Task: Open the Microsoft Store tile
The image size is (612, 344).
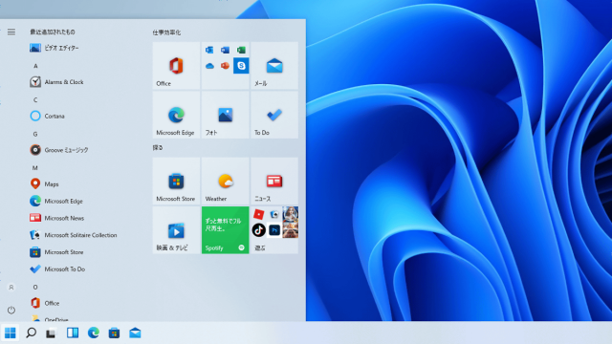Action: coord(176,181)
